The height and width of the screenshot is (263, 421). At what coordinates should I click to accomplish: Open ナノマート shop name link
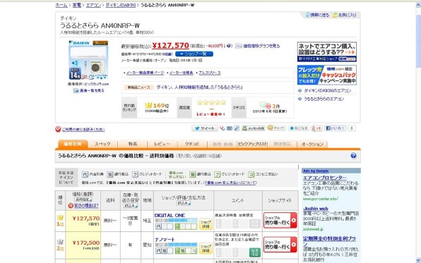pyautogui.click(x=165, y=240)
